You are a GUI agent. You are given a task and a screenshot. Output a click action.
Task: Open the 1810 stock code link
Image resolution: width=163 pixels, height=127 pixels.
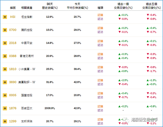[x=13, y=69]
